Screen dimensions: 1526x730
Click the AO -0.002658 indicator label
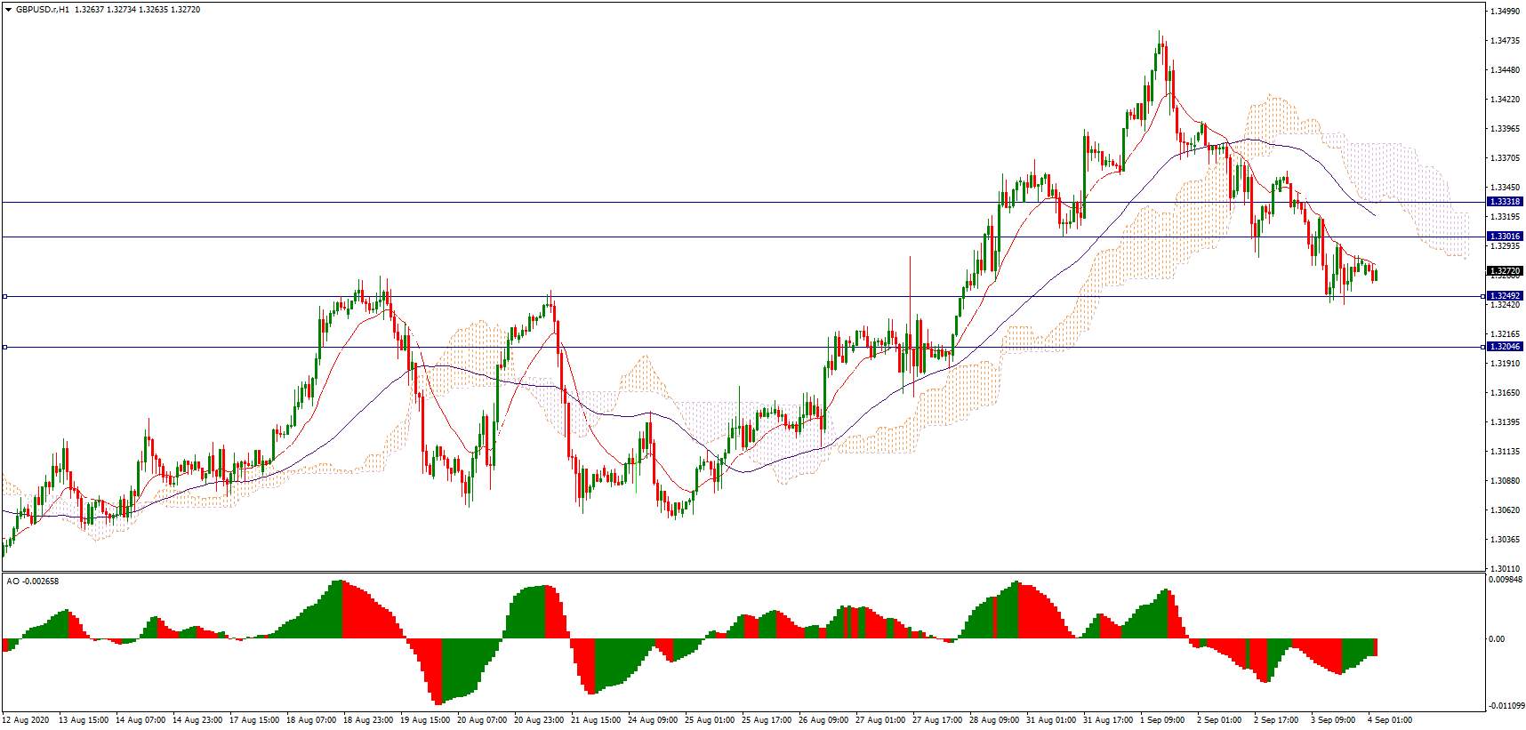[x=32, y=582]
